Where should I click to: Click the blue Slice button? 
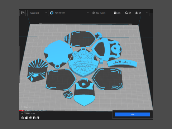[x=133, y=114]
